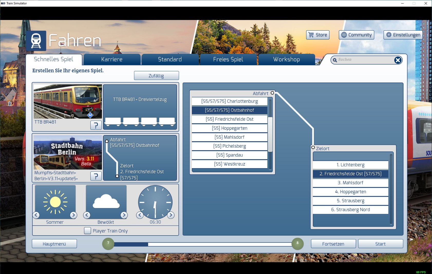Screen dimensions: 432x274
Task: Click the Zielort list scrollbar
Action: point(391,189)
